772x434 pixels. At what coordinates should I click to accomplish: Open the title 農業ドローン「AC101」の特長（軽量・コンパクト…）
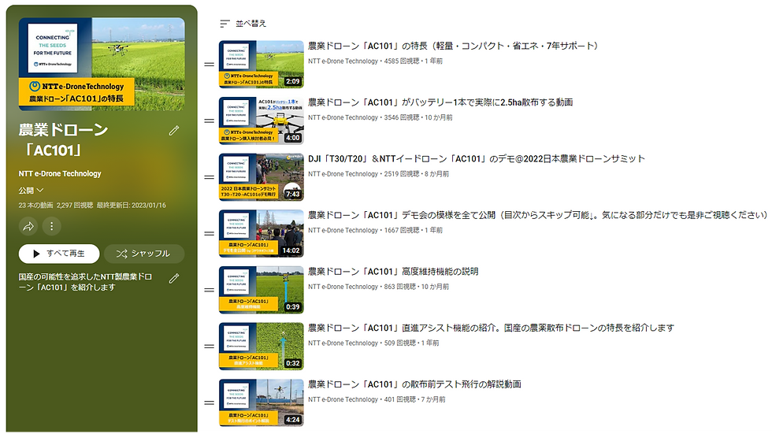click(453, 46)
